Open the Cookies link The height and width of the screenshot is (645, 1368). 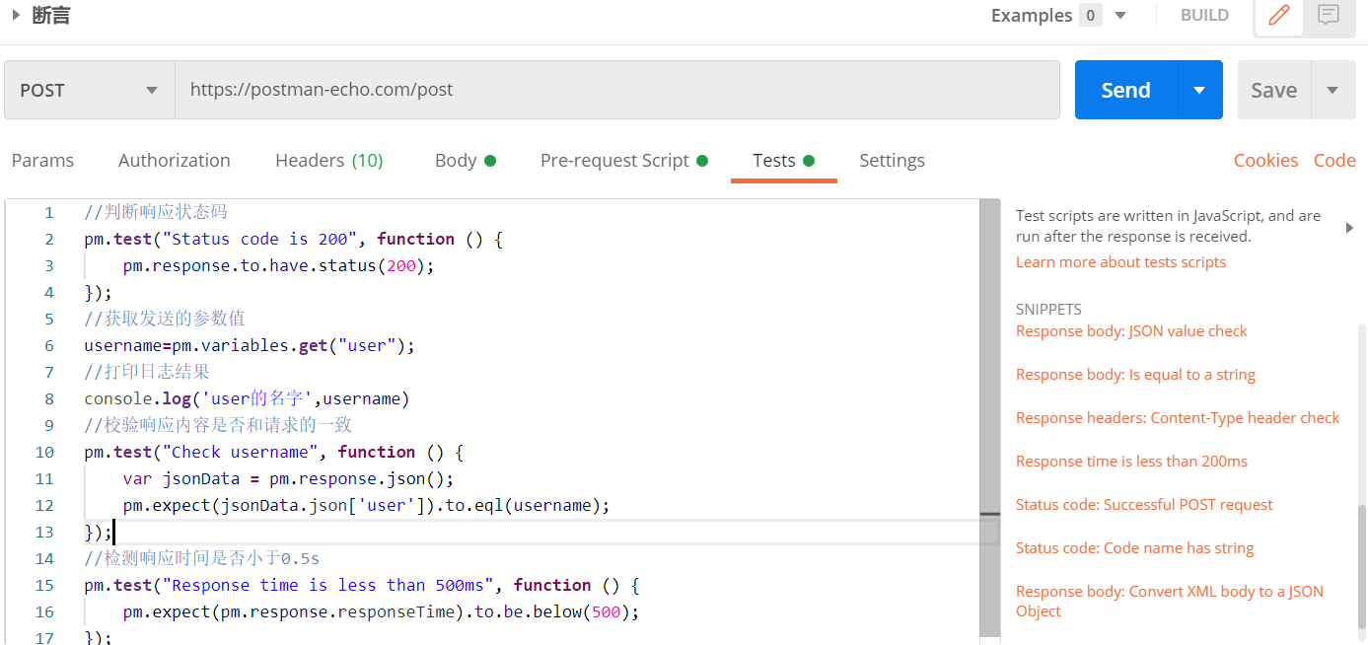(x=1265, y=161)
